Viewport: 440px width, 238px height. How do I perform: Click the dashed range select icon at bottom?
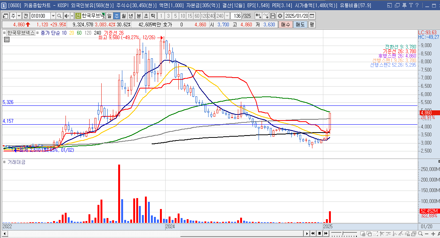(376, 233)
